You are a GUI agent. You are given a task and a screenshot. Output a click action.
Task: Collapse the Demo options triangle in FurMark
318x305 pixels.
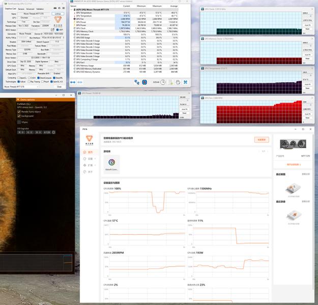18,100
